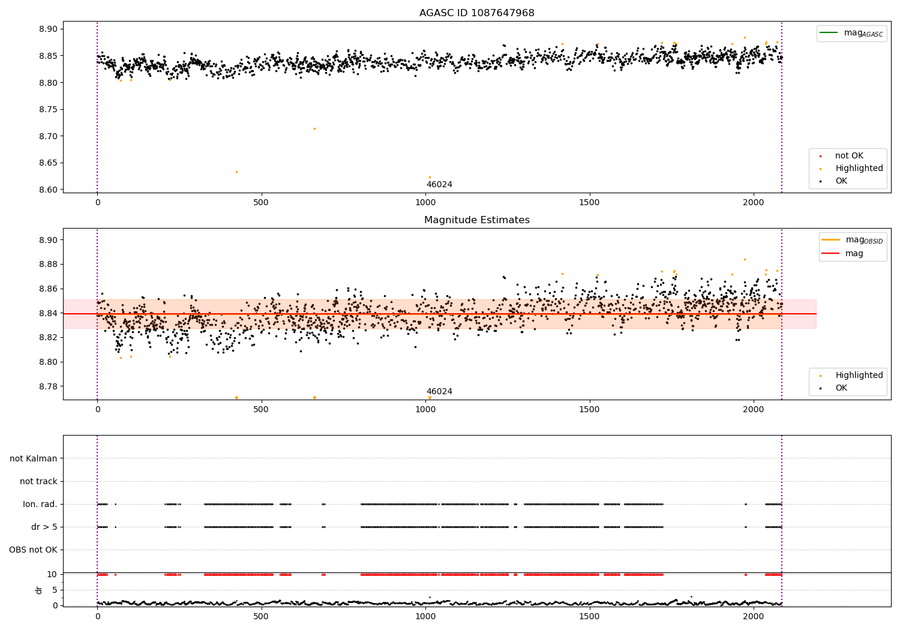This screenshot has height=630, width=900.
Task: Click the 'dr > 5' axis label
Action: pyautogui.click(x=44, y=527)
